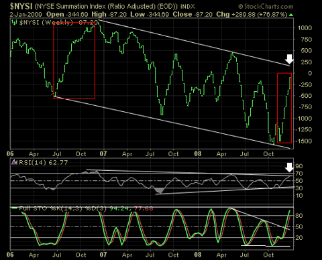The height and width of the screenshot is (260, 322).
Task: Click the 08 year label under stochastic panel
Action: click(198, 255)
